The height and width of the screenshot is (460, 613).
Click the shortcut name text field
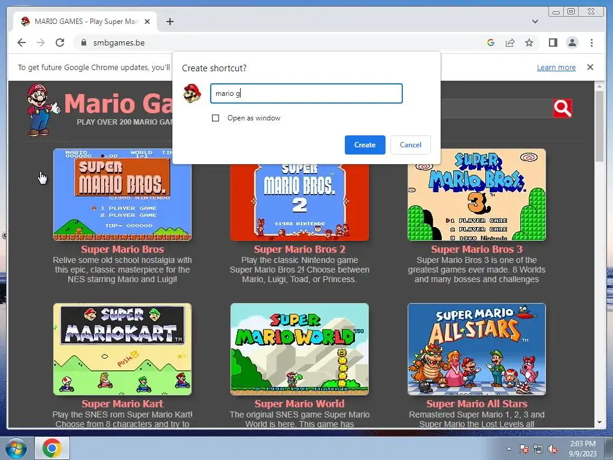(x=306, y=93)
